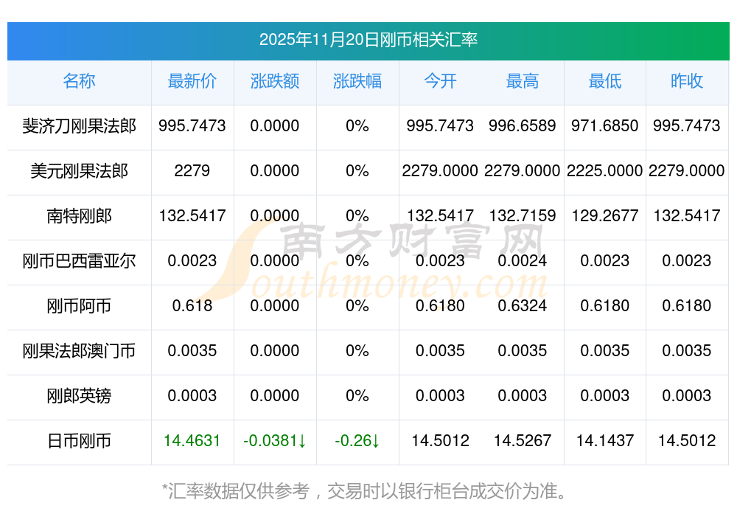The image size is (737, 514).
Task: Click the 涨跌幅 column header
Action: point(357,81)
